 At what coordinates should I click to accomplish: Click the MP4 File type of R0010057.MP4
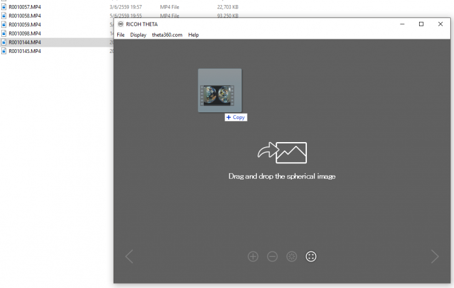pyautogui.click(x=170, y=7)
